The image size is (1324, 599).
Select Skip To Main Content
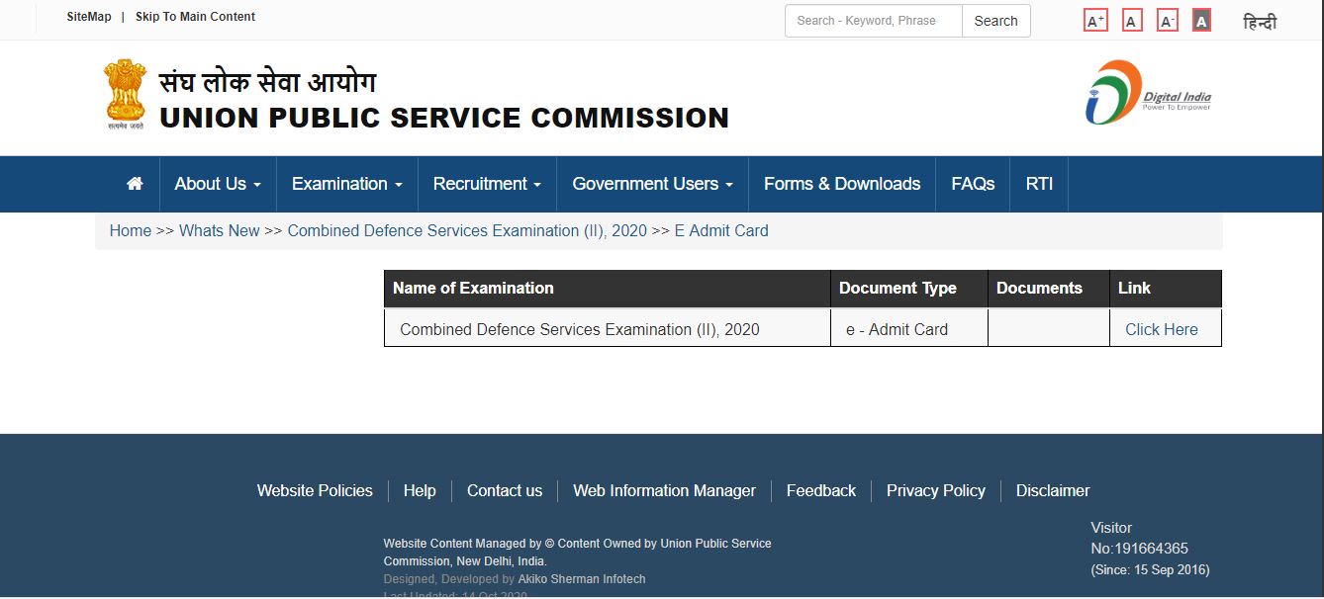195,17
